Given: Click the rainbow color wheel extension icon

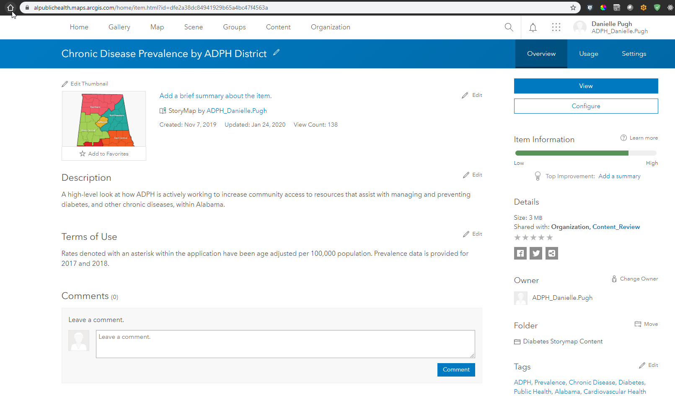Looking at the screenshot, I should (x=603, y=8).
